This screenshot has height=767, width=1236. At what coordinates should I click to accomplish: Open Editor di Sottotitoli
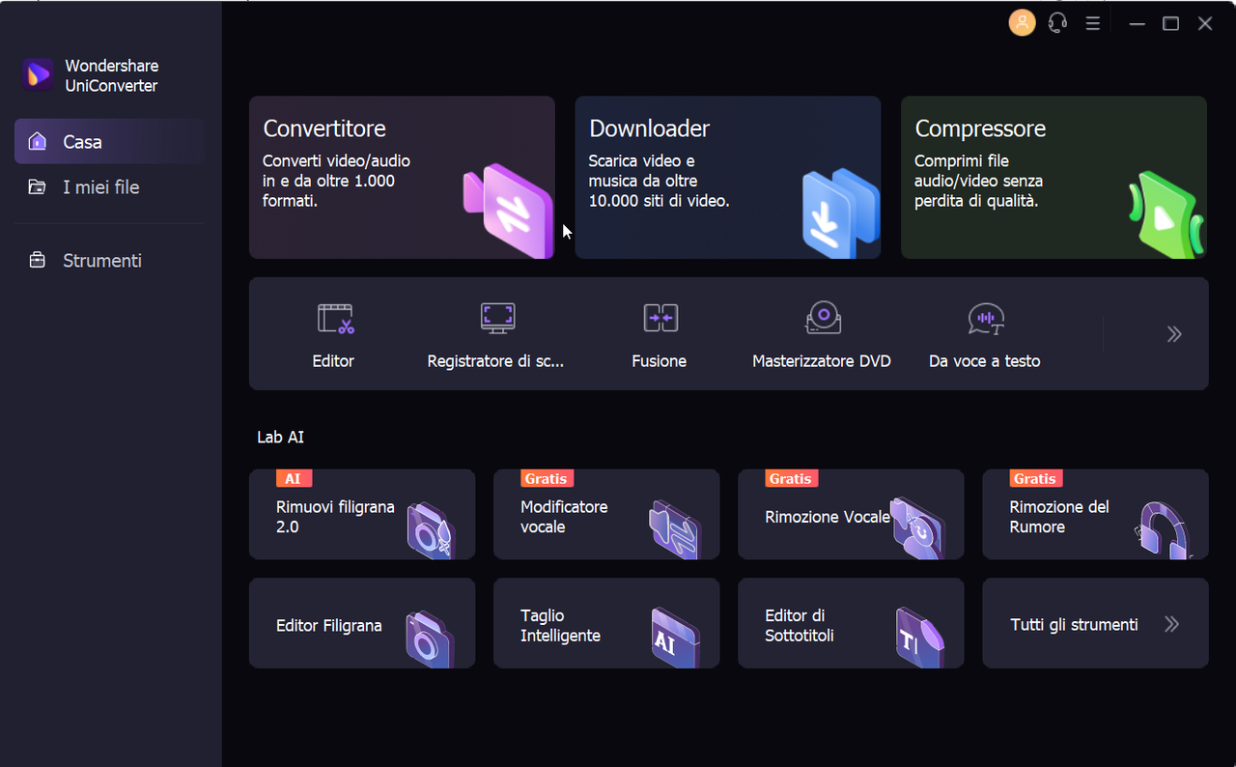click(x=851, y=623)
